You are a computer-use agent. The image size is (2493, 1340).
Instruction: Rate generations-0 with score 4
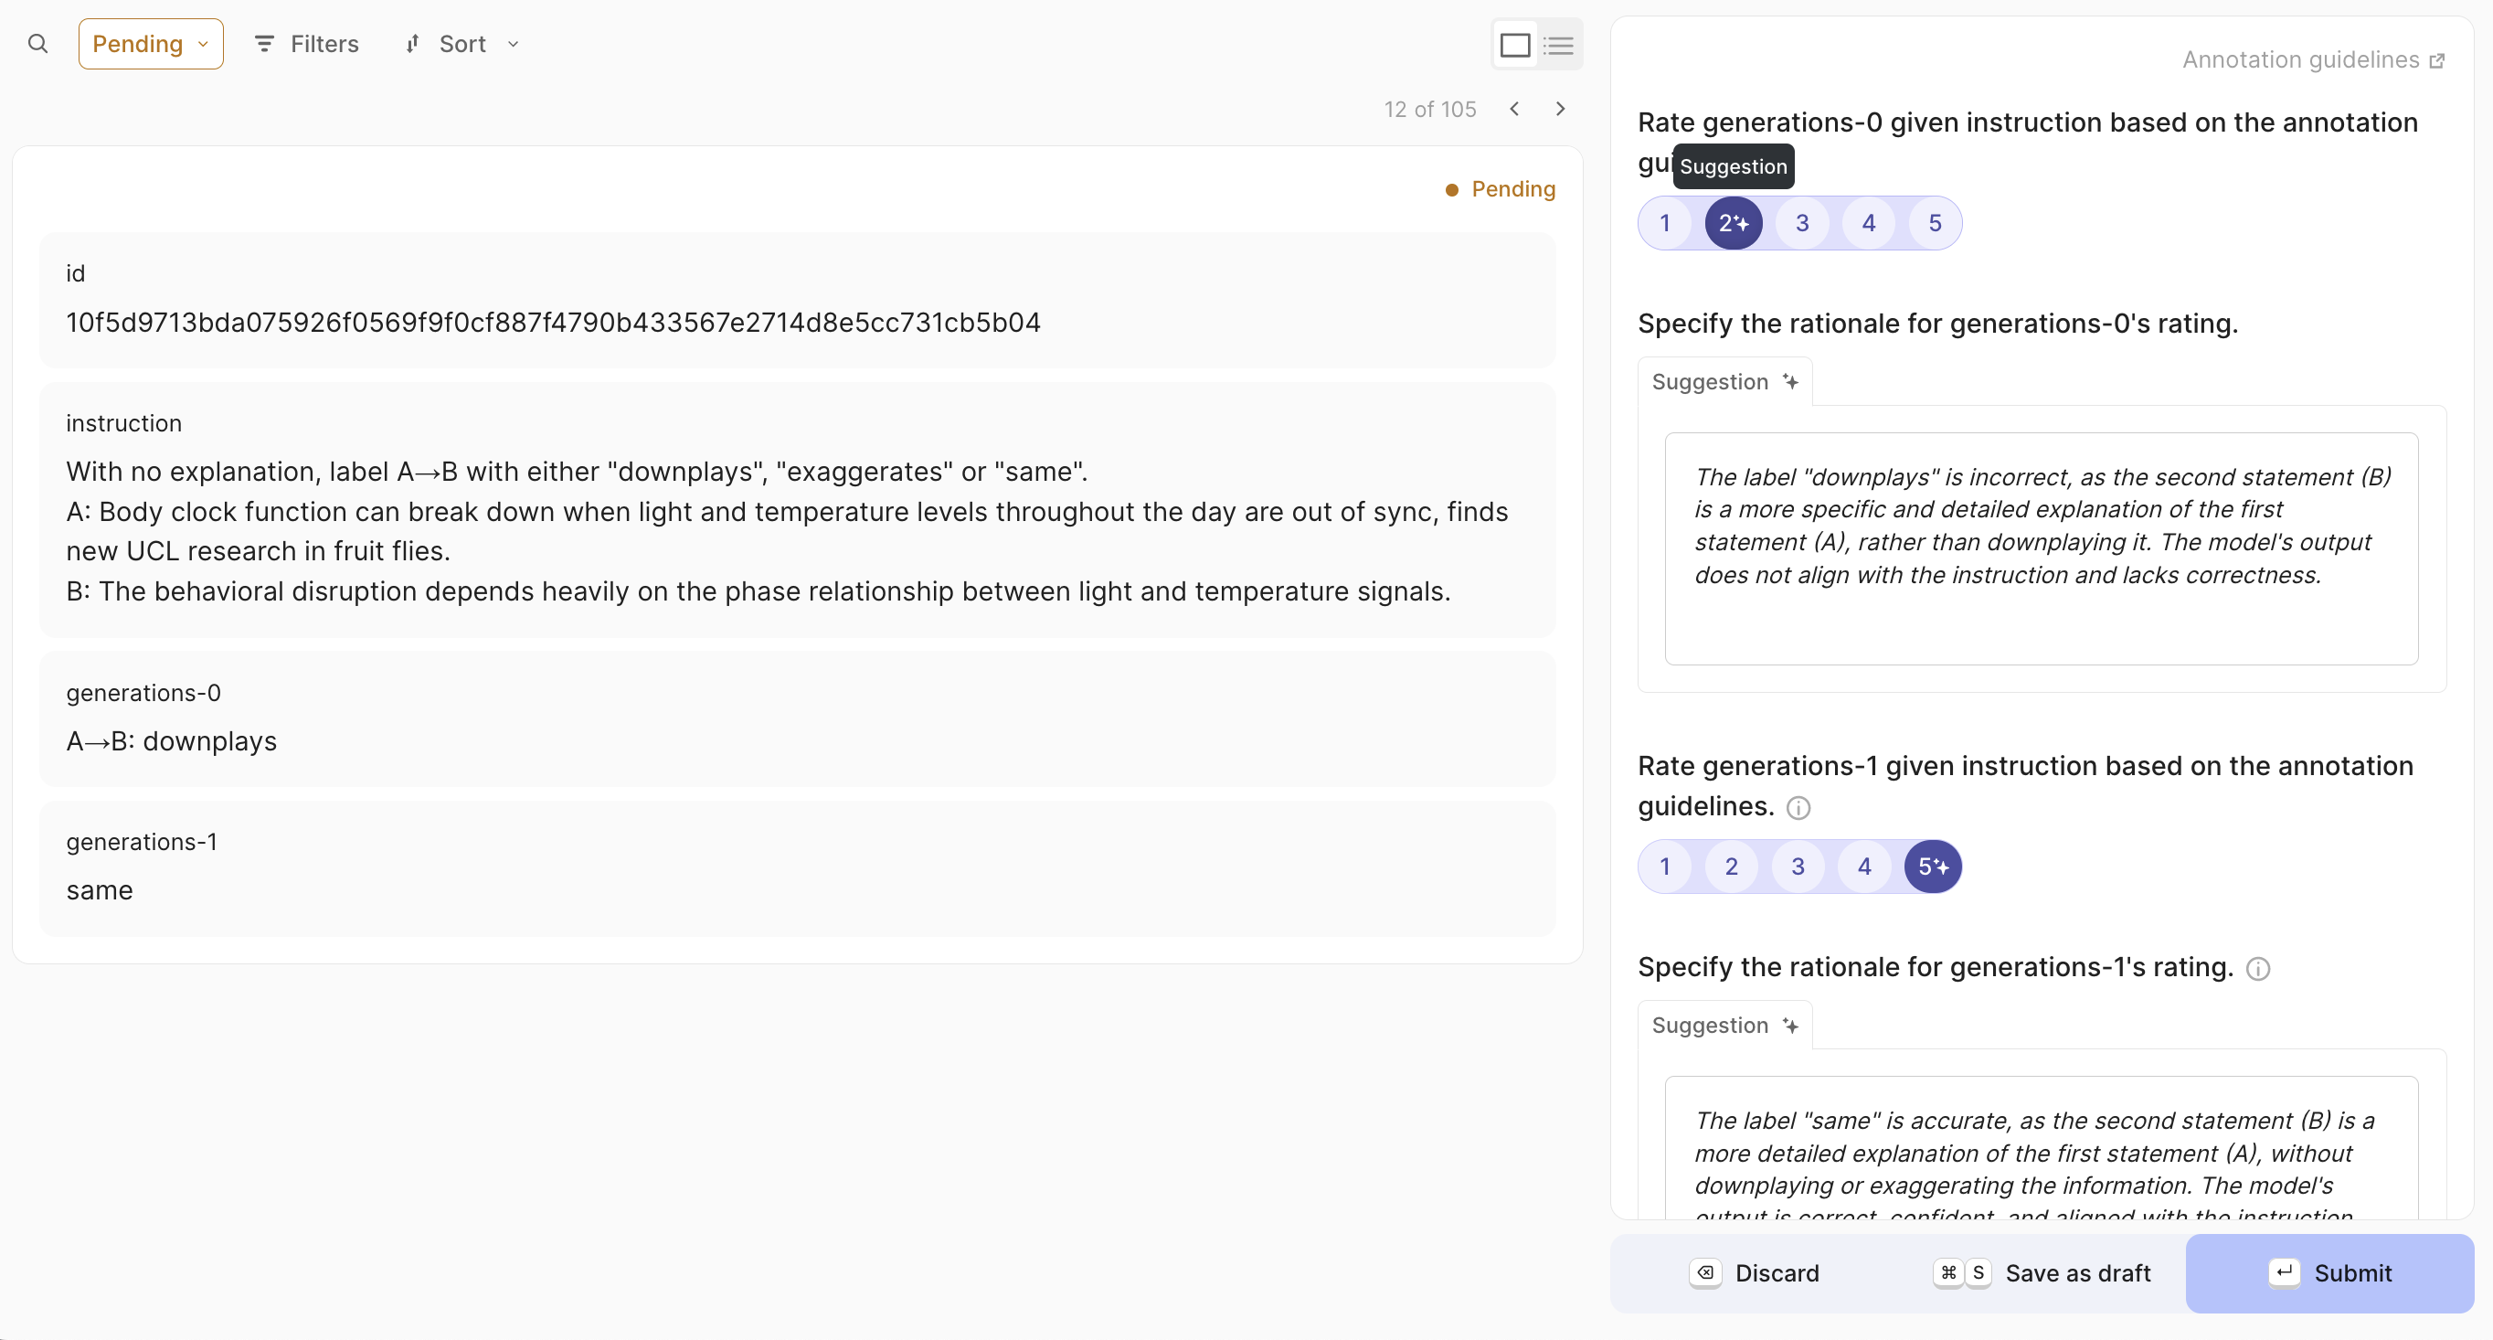1869,223
